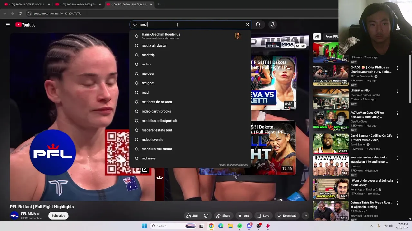Open options for Noob Lobby video
The height and width of the screenshot is (231, 412).
pos(397,181)
